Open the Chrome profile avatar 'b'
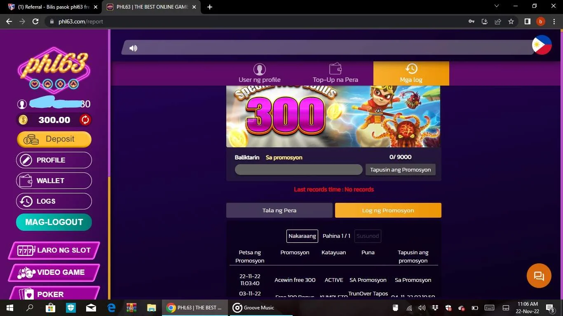The image size is (563, 316). point(540,21)
